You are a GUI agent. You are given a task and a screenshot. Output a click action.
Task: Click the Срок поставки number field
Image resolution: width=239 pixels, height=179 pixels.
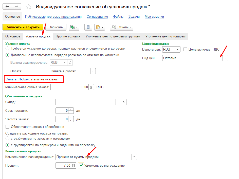62,111
